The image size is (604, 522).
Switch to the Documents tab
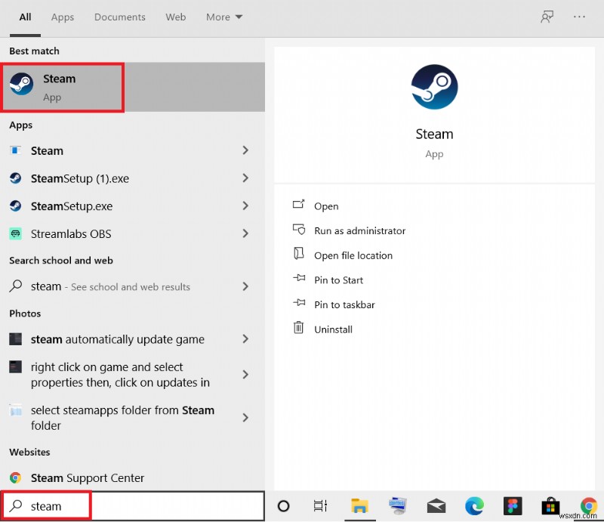(120, 17)
